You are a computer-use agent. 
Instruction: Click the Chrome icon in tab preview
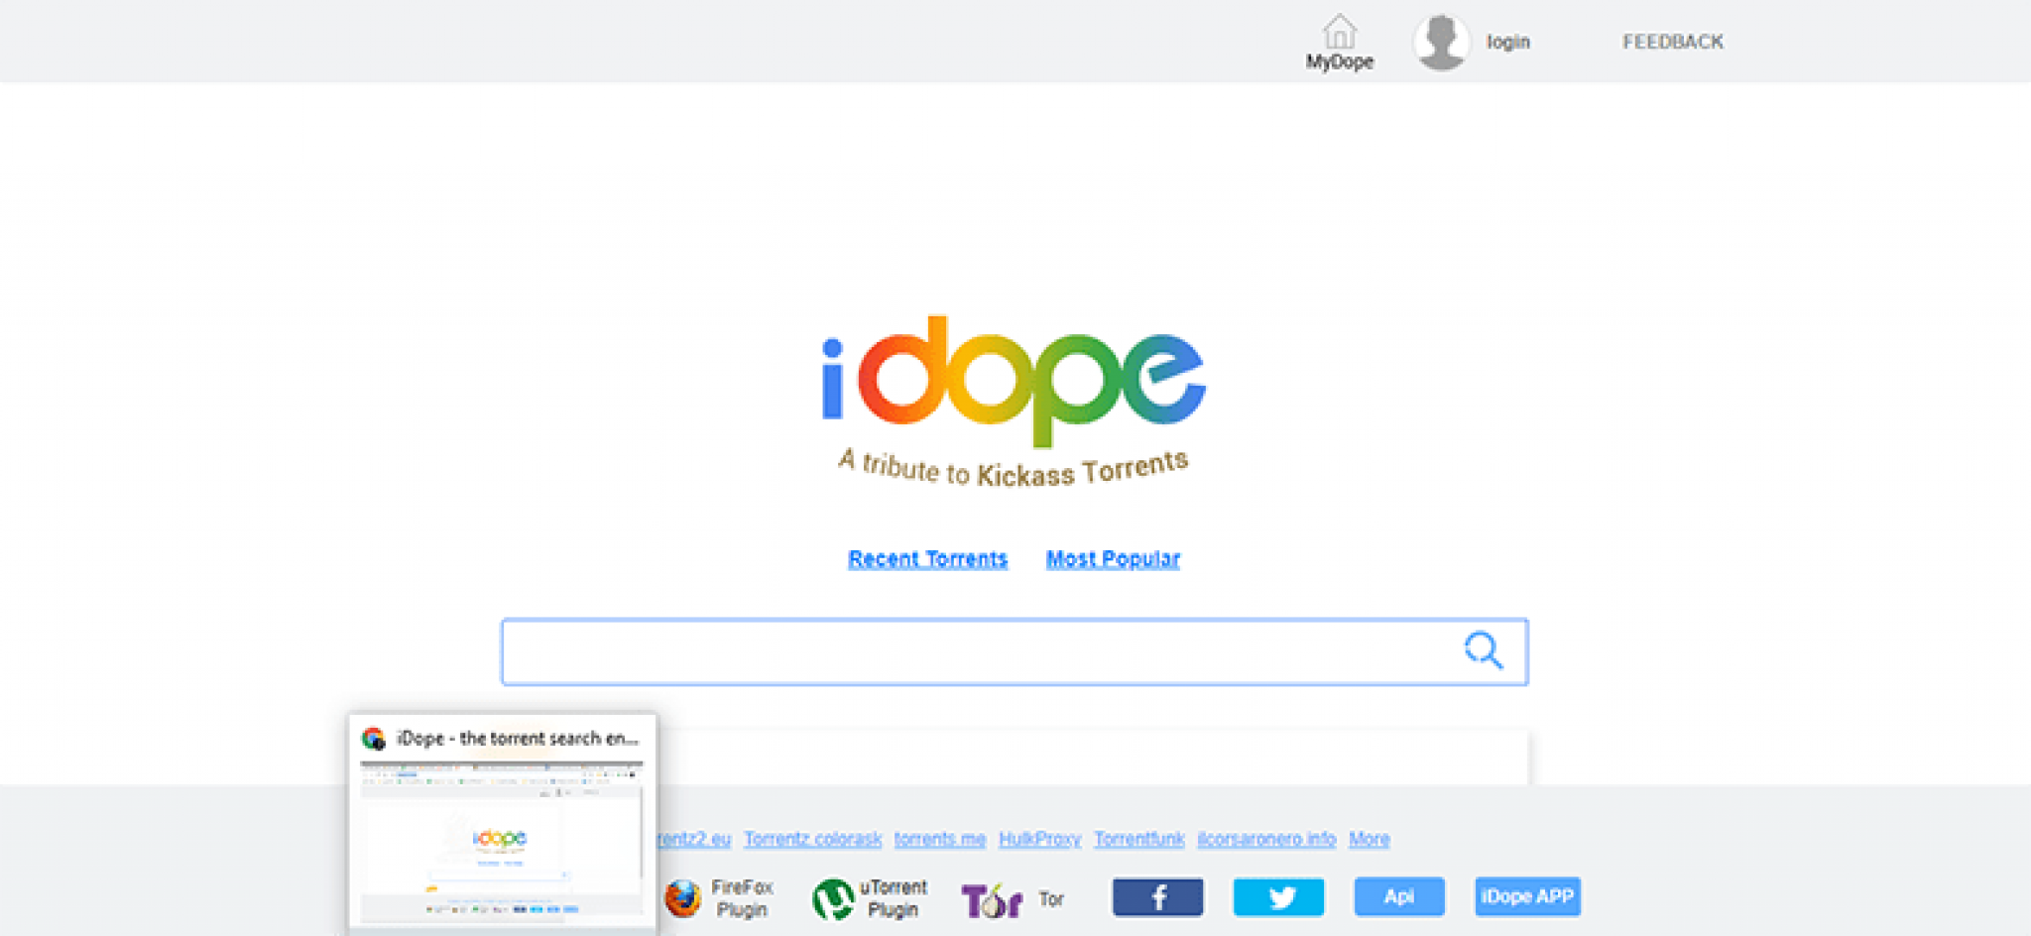(374, 739)
